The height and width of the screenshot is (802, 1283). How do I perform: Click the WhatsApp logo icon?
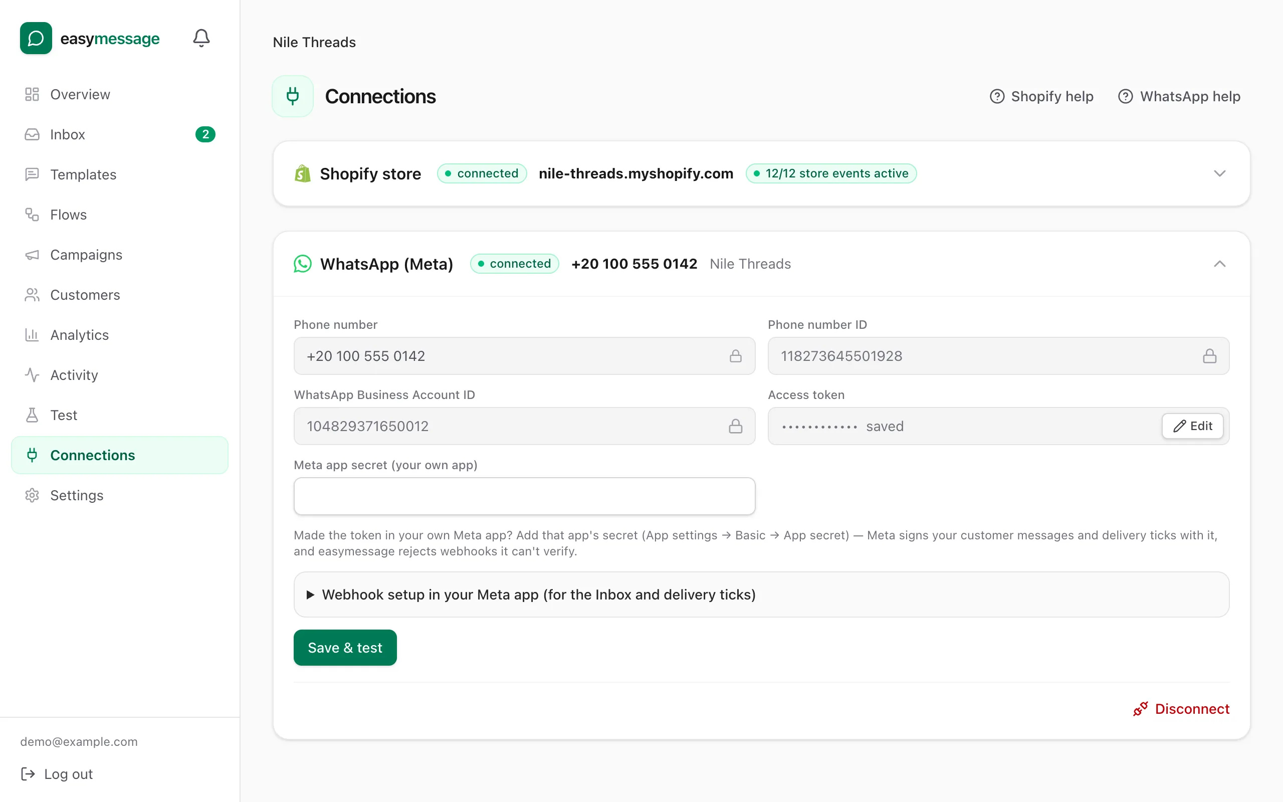(x=303, y=264)
